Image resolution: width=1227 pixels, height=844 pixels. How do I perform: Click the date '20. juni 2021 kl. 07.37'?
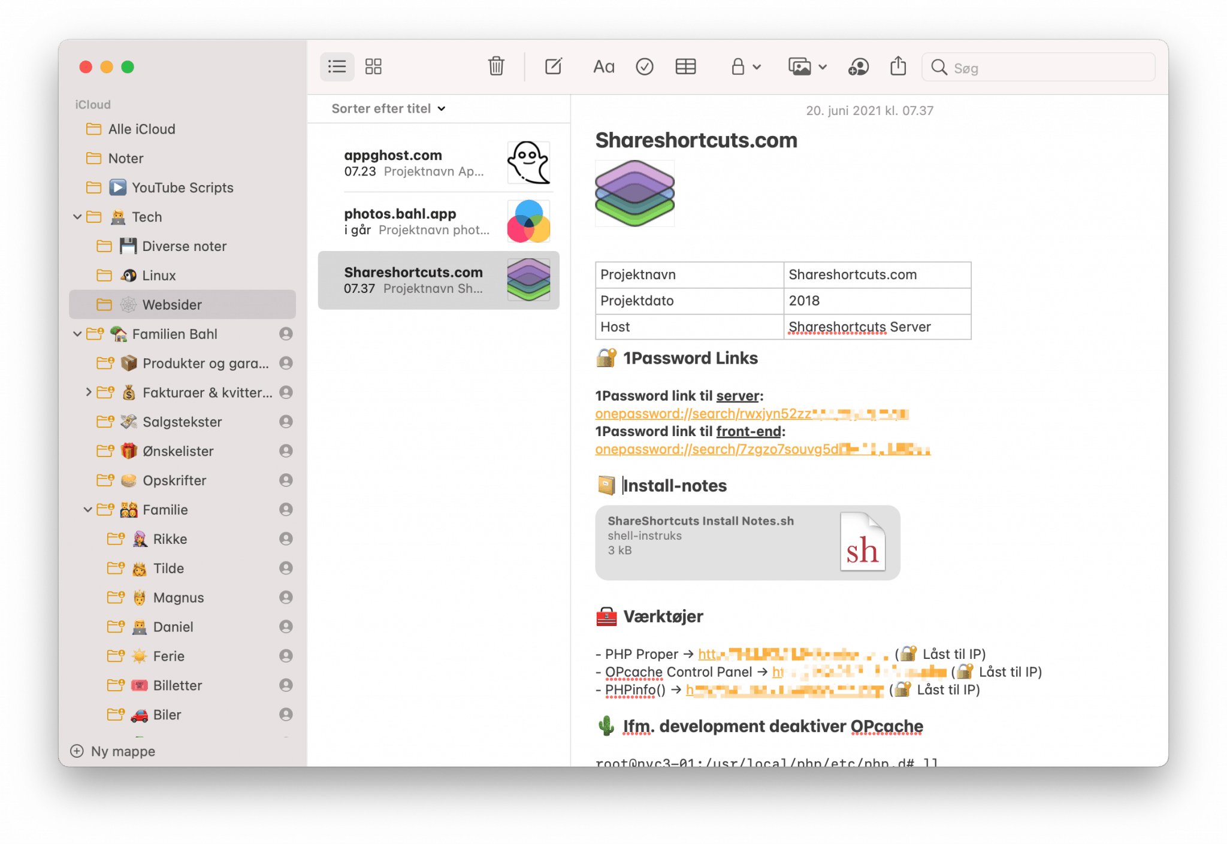869,111
